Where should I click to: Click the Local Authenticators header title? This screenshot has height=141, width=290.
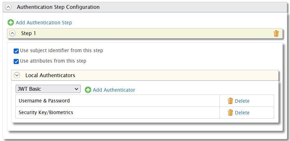[50, 75]
